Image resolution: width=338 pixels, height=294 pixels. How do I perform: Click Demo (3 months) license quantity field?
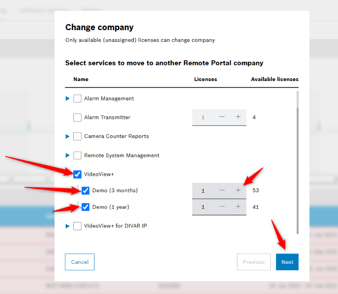(203, 190)
